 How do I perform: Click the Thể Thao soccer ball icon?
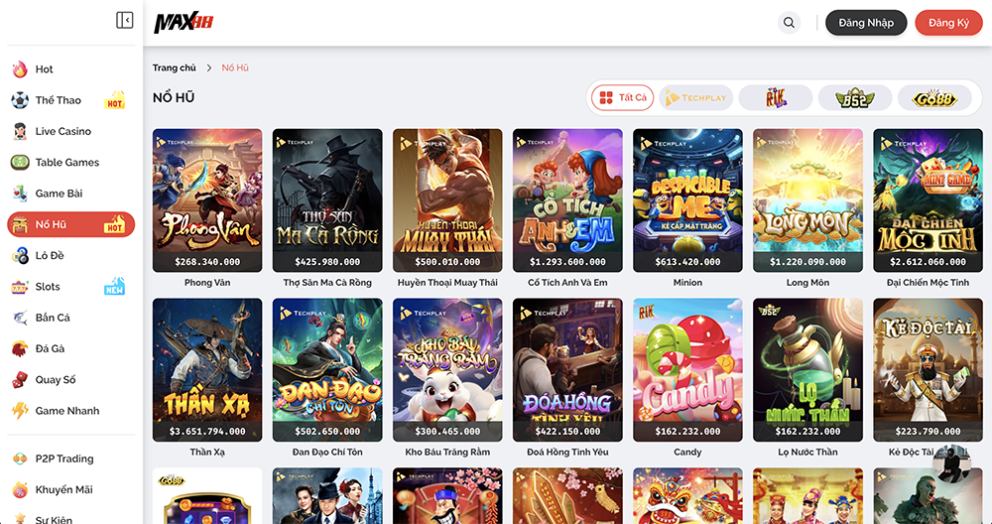pyautogui.click(x=20, y=100)
